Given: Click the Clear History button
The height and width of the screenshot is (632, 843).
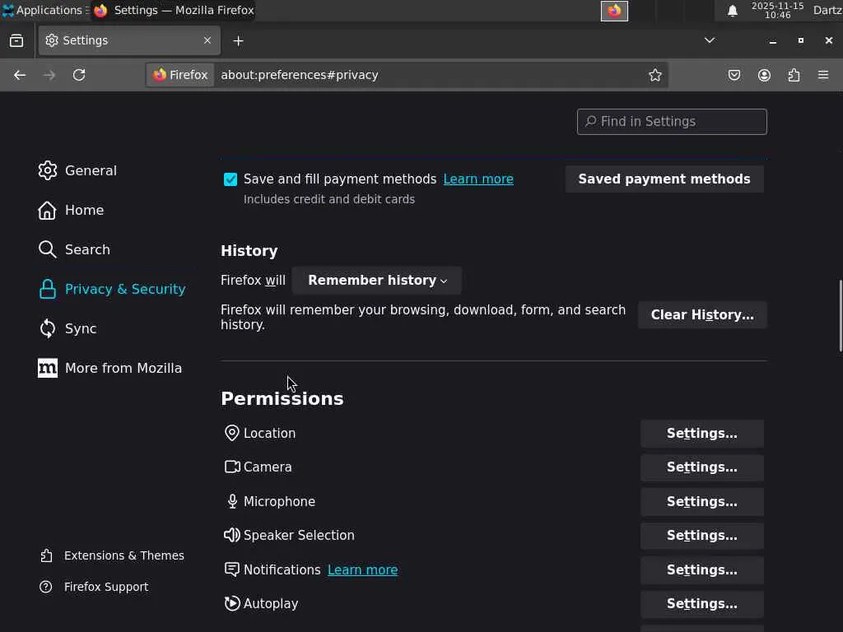Looking at the screenshot, I should (701, 315).
